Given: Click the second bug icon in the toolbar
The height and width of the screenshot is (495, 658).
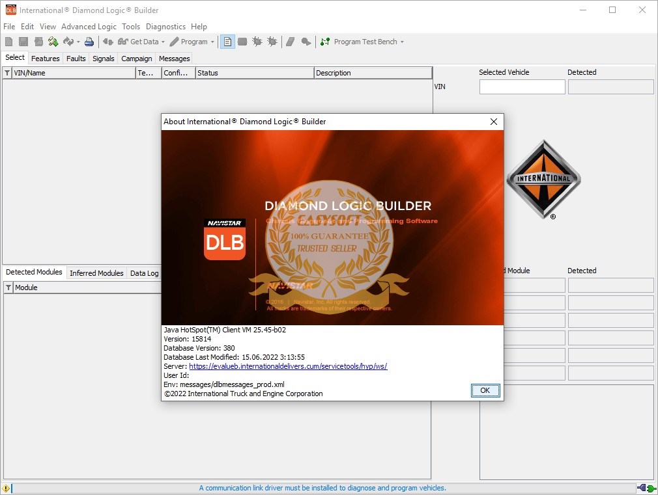Looking at the screenshot, I should coord(272,42).
